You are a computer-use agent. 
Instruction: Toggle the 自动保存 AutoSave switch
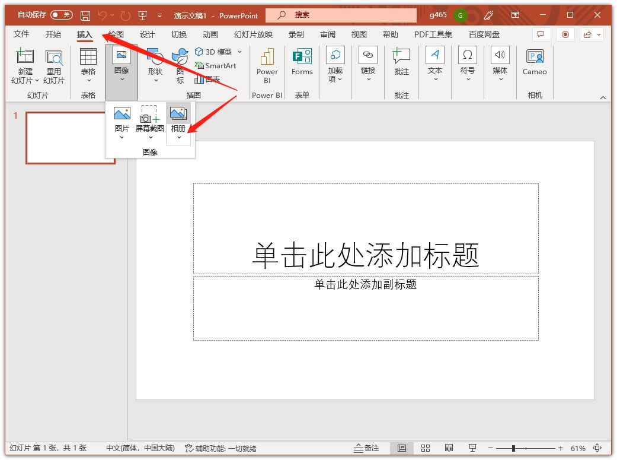61,15
